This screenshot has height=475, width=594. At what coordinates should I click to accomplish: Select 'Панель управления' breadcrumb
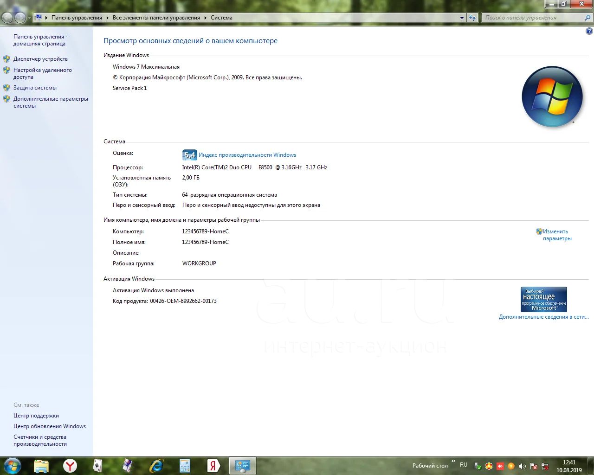pos(77,18)
